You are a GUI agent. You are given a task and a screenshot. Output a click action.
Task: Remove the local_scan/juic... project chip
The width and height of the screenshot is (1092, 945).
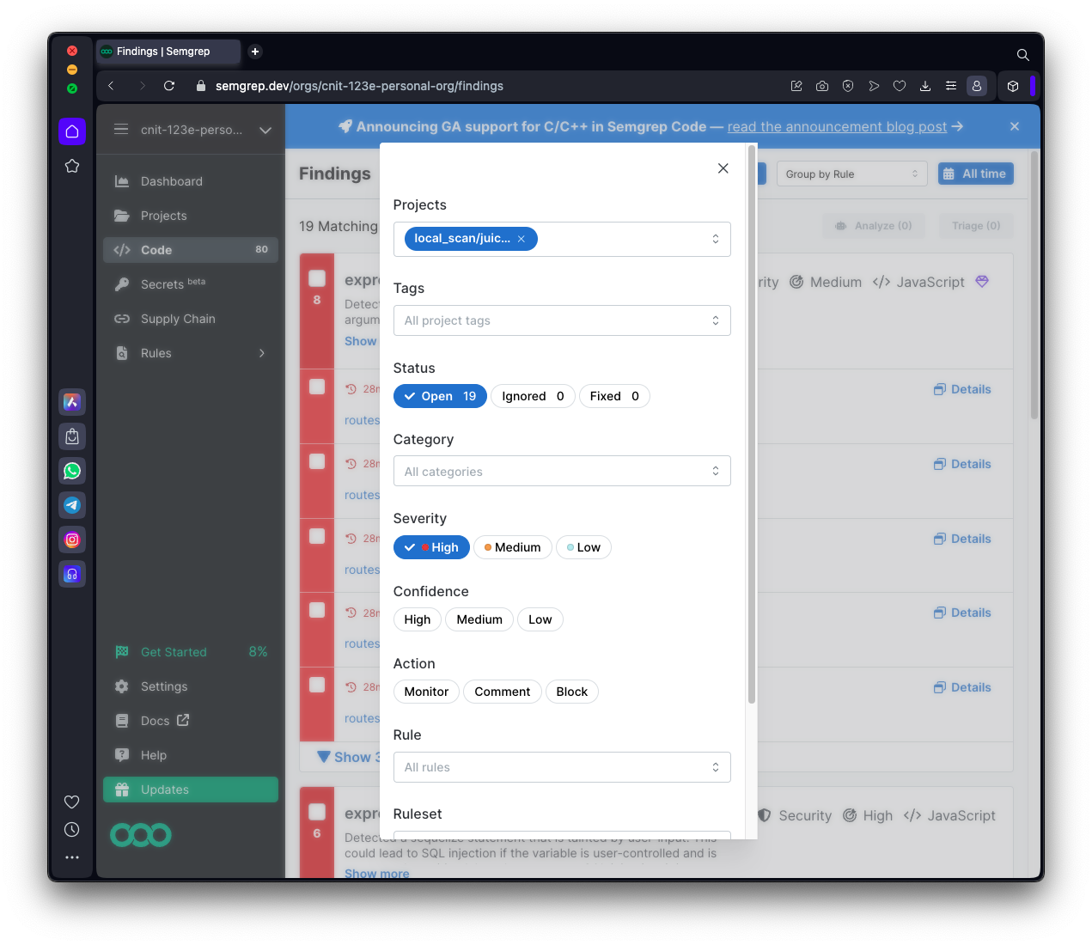coord(522,239)
